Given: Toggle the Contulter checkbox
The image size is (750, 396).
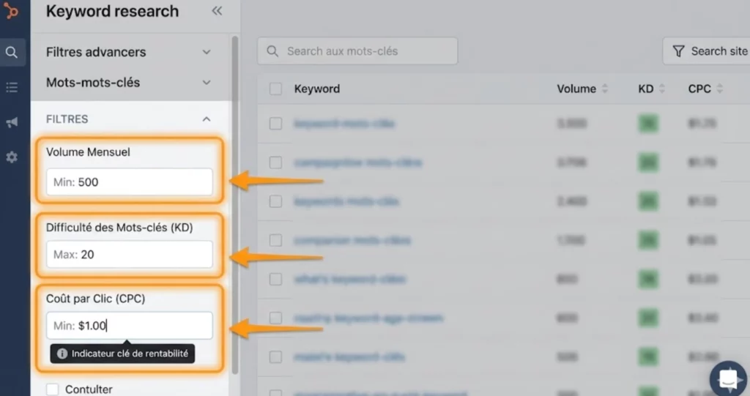Looking at the screenshot, I should click(x=52, y=389).
